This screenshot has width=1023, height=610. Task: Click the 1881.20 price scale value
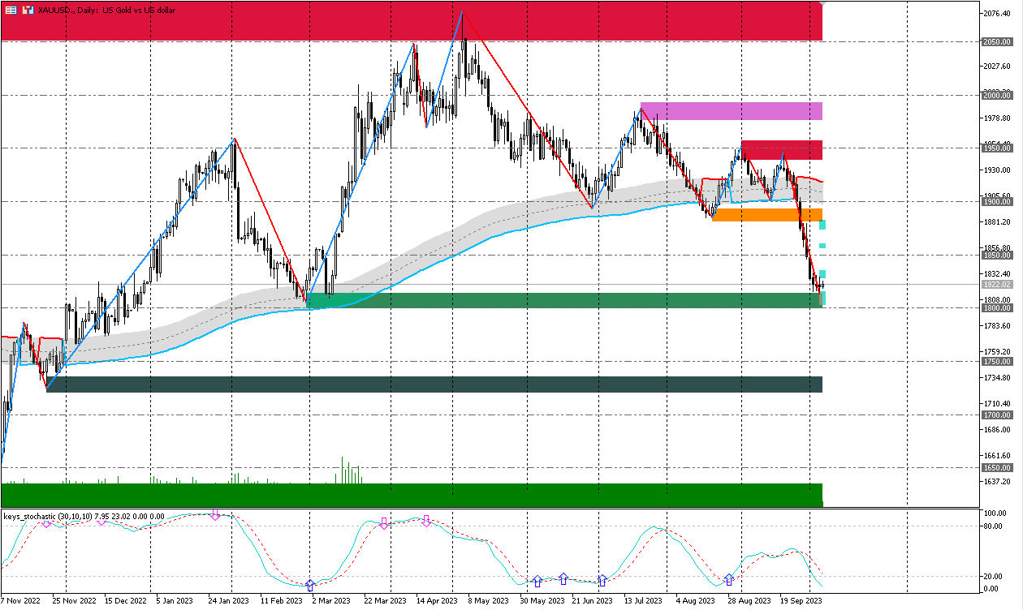coord(995,221)
